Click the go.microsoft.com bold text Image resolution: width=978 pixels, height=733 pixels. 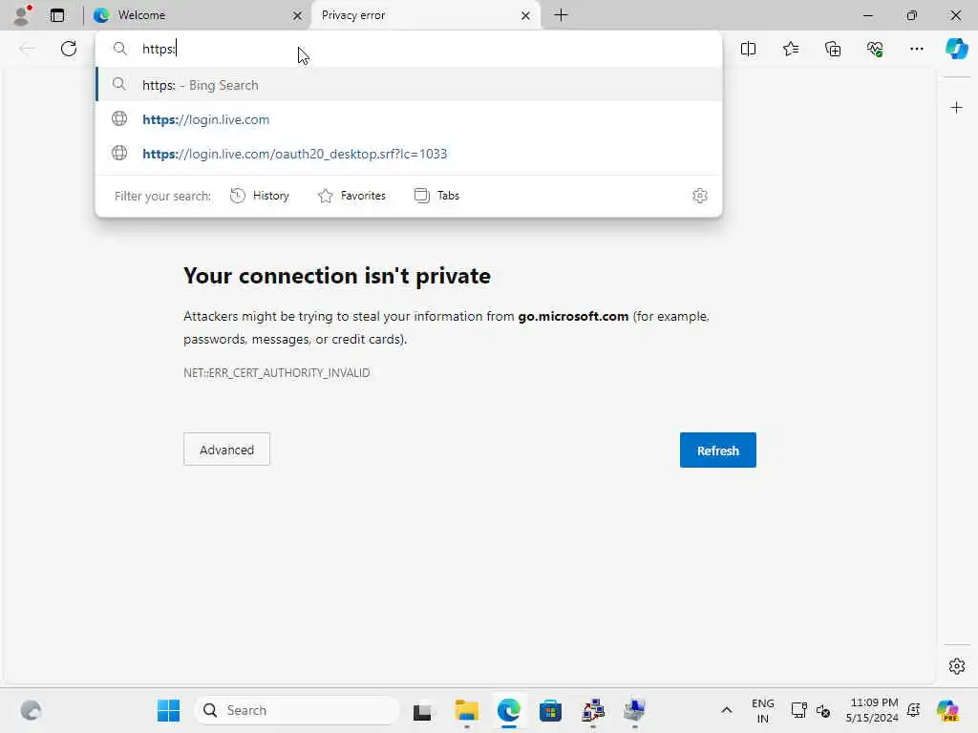click(x=573, y=316)
